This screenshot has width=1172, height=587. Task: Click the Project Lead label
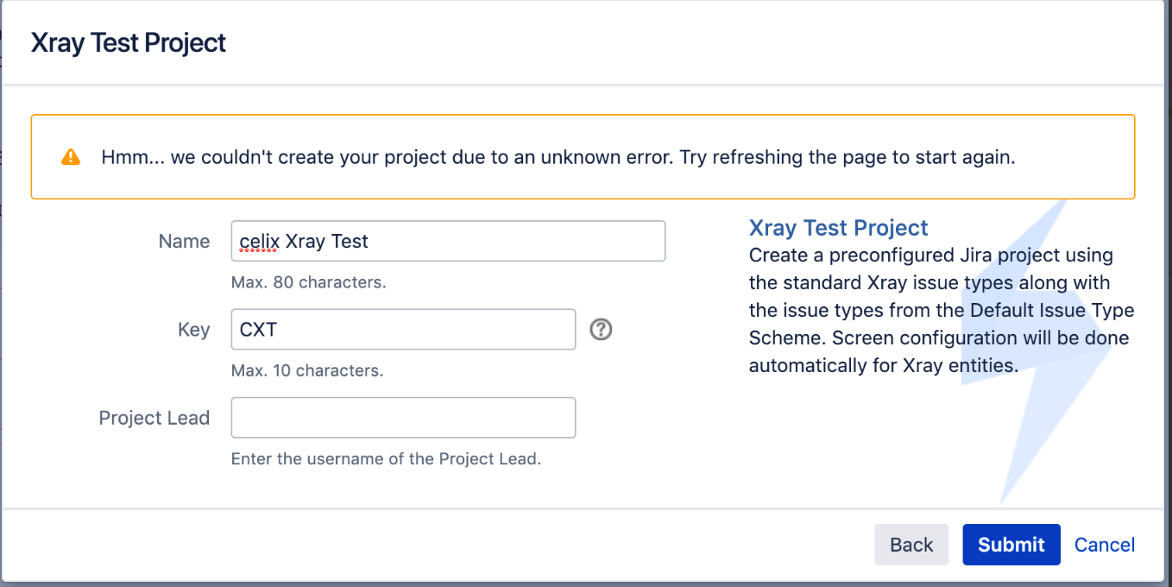pos(154,417)
